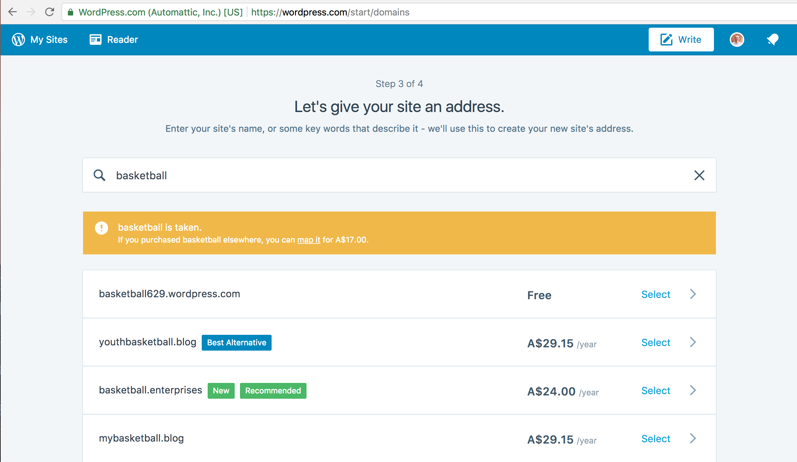Image resolution: width=797 pixels, height=462 pixels.
Task: Open the Reader icon in navbar
Action: click(96, 40)
